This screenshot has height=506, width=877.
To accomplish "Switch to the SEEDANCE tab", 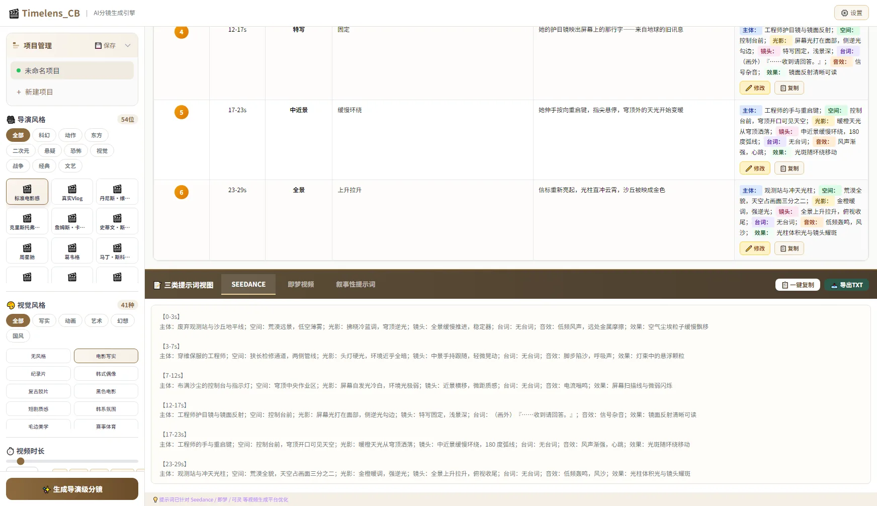I will tap(248, 284).
